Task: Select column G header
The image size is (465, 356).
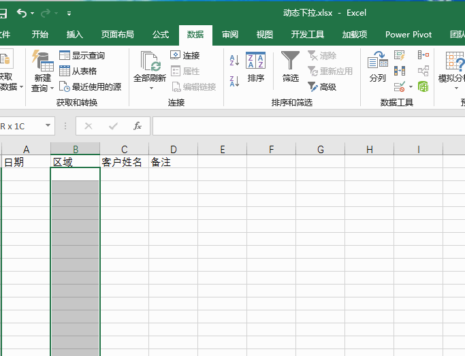Action: [x=320, y=149]
